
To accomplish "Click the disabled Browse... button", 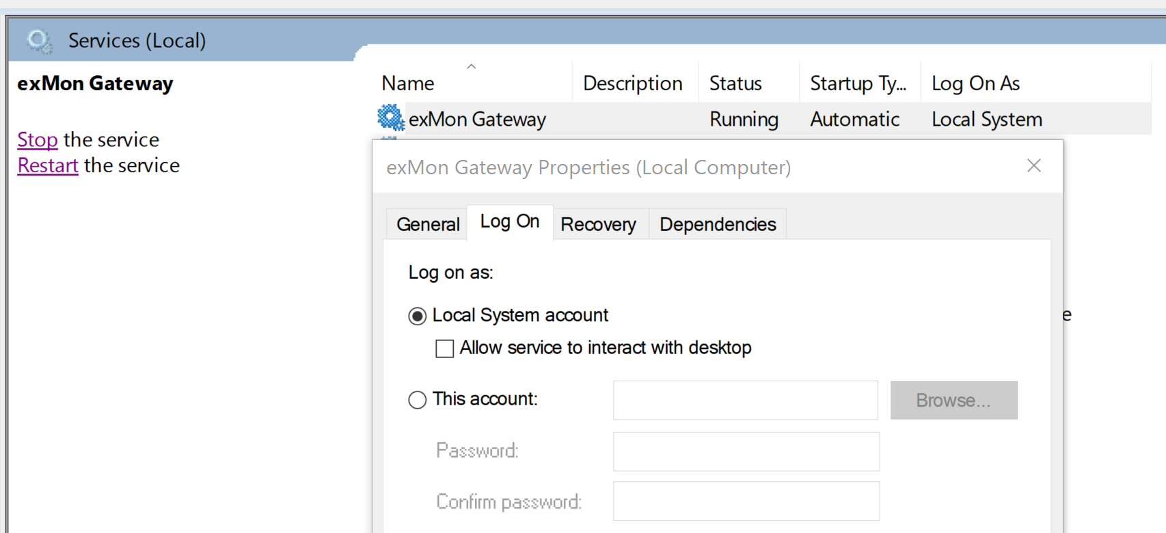I will (x=954, y=400).
